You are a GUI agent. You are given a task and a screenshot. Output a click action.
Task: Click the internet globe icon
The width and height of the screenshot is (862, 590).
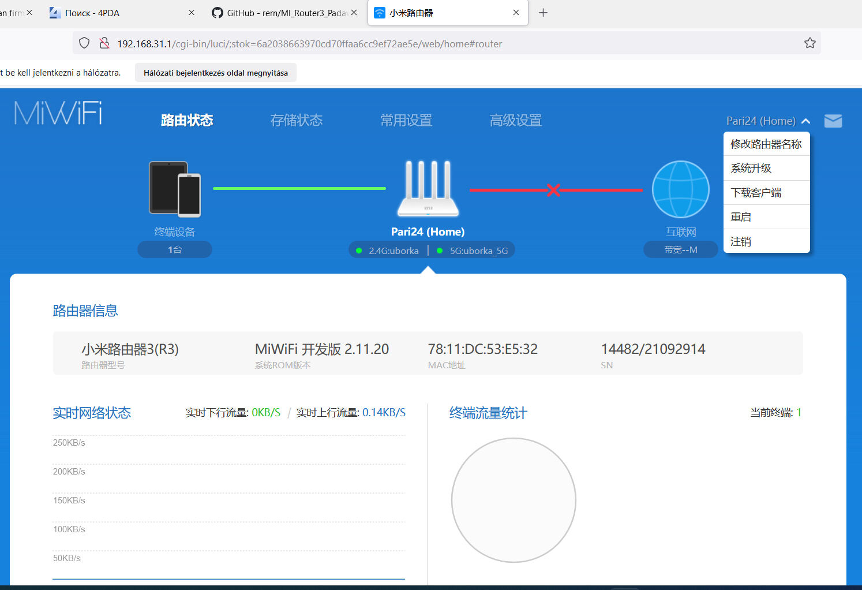click(681, 189)
